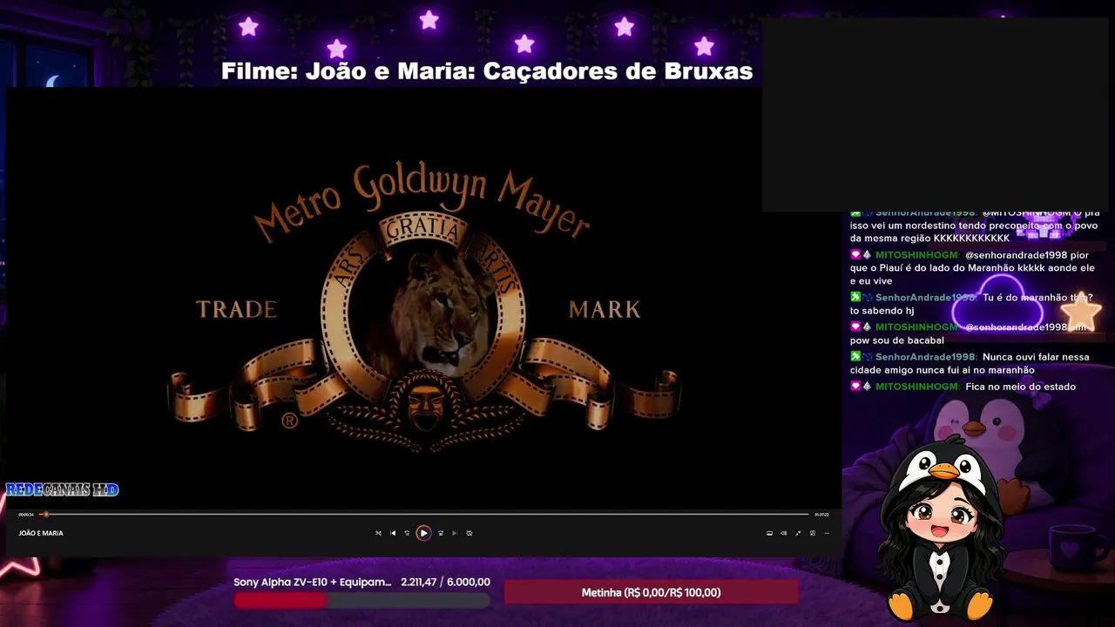Toggle shuffle in the media player
The width and height of the screenshot is (1115, 627).
(x=378, y=533)
